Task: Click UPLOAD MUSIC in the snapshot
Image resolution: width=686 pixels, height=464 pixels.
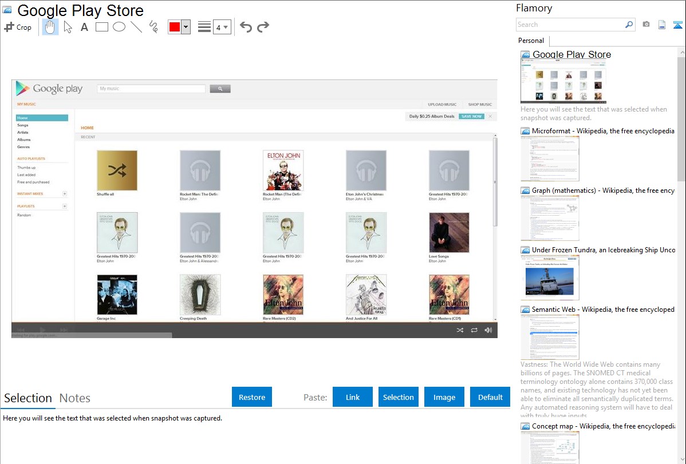Action: pos(442,105)
